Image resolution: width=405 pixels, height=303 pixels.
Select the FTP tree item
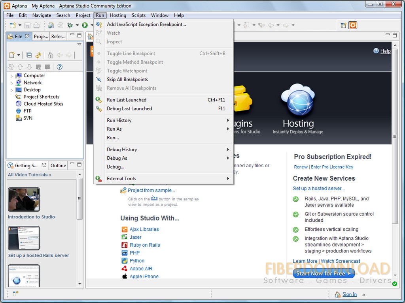(x=27, y=111)
